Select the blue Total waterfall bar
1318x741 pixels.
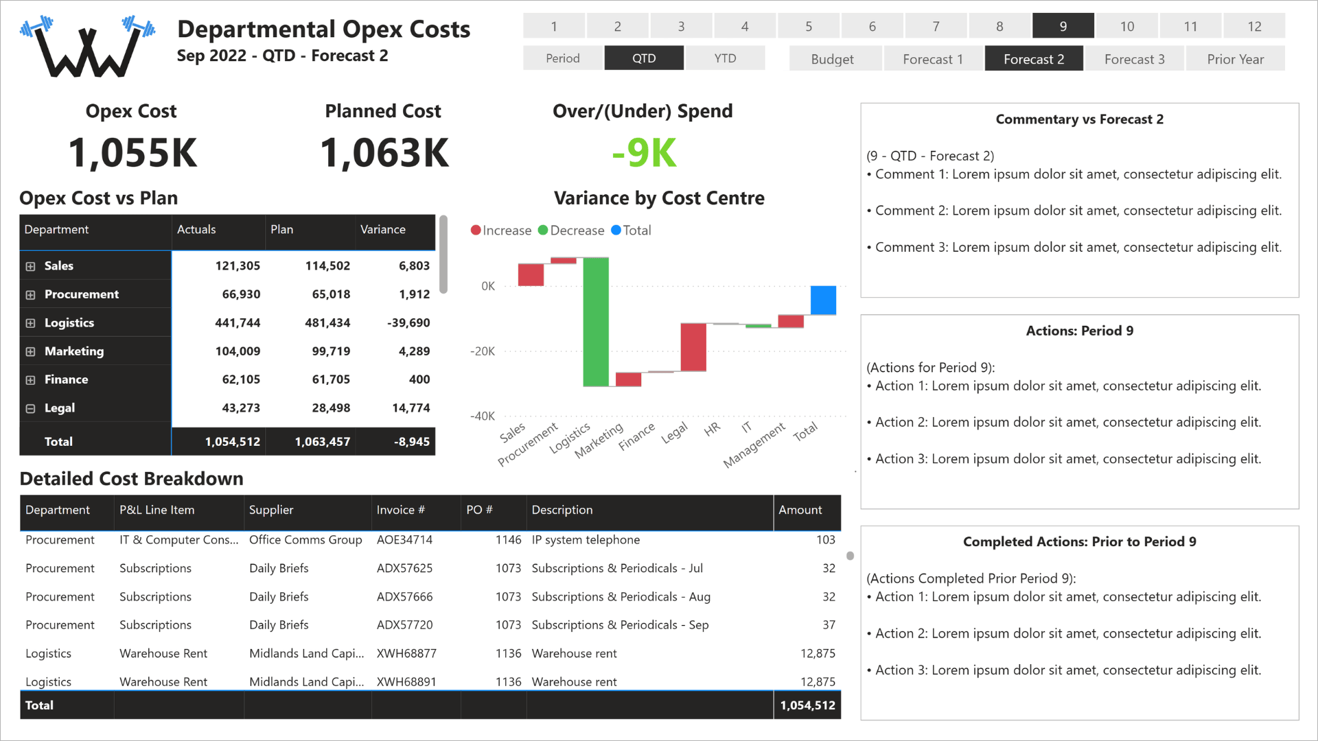823,300
